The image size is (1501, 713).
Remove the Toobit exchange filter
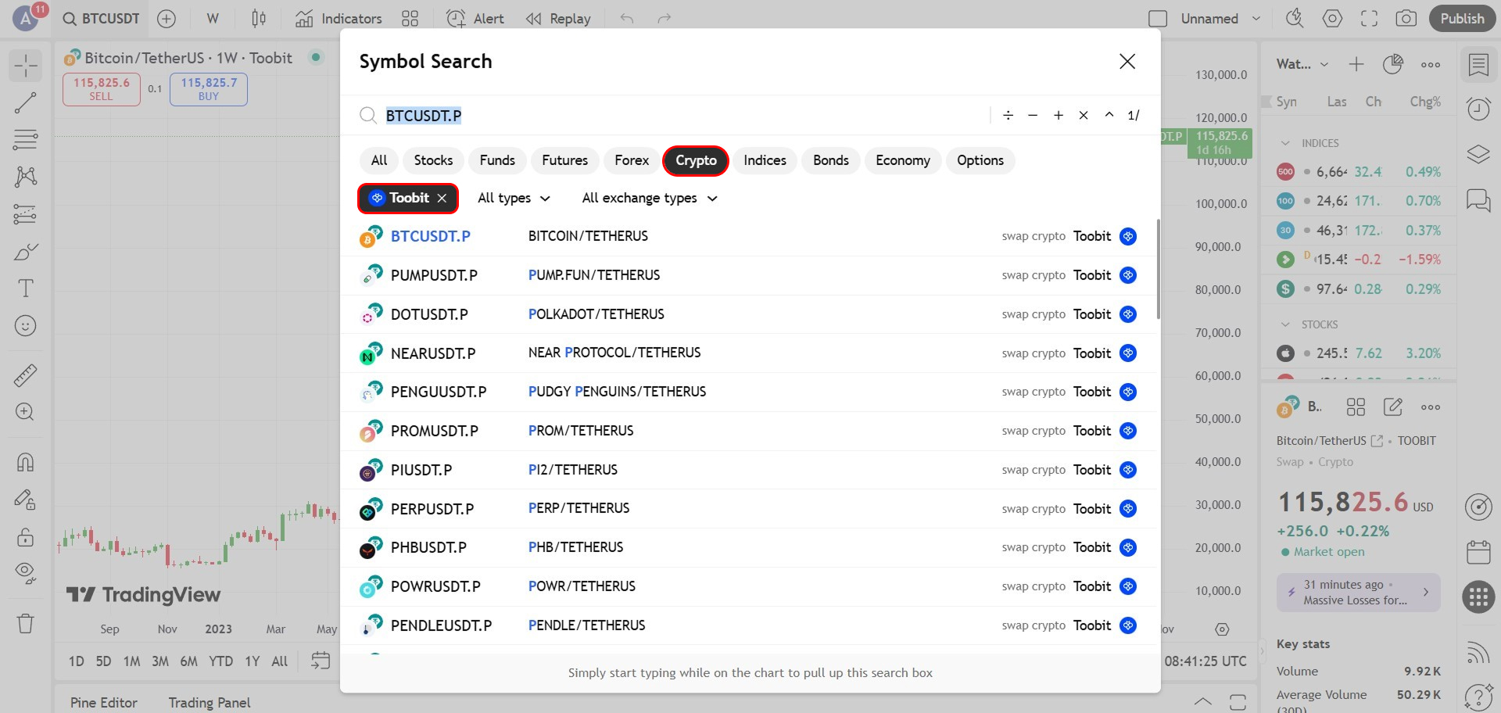[442, 199]
